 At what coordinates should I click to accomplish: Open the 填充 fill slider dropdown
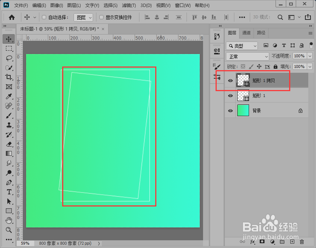pos(310,67)
